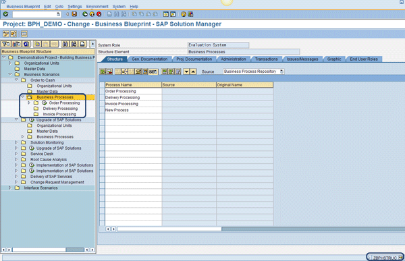Click the transaction command input field
The height and width of the screenshot is (261, 405).
[36, 14]
